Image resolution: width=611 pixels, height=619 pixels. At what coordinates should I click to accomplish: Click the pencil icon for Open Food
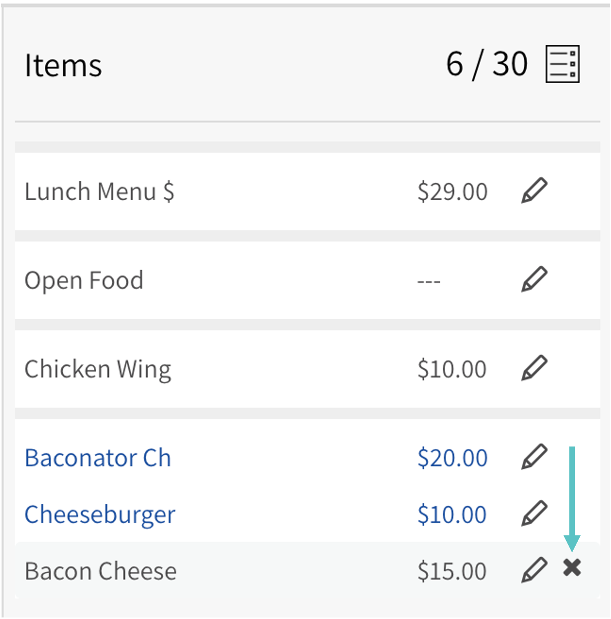click(534, 279)
